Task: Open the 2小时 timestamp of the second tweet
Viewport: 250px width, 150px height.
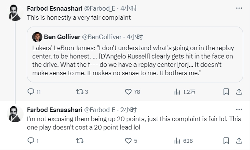Action: [129, 110]
